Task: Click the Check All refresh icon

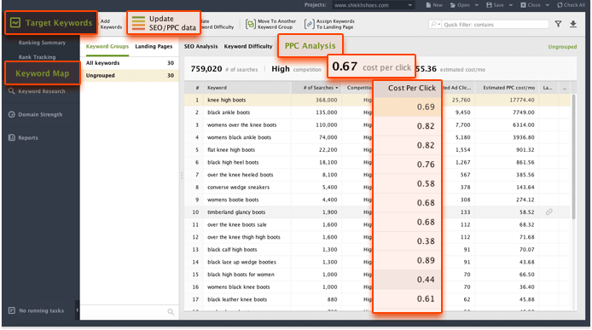Action: (560, 5)
